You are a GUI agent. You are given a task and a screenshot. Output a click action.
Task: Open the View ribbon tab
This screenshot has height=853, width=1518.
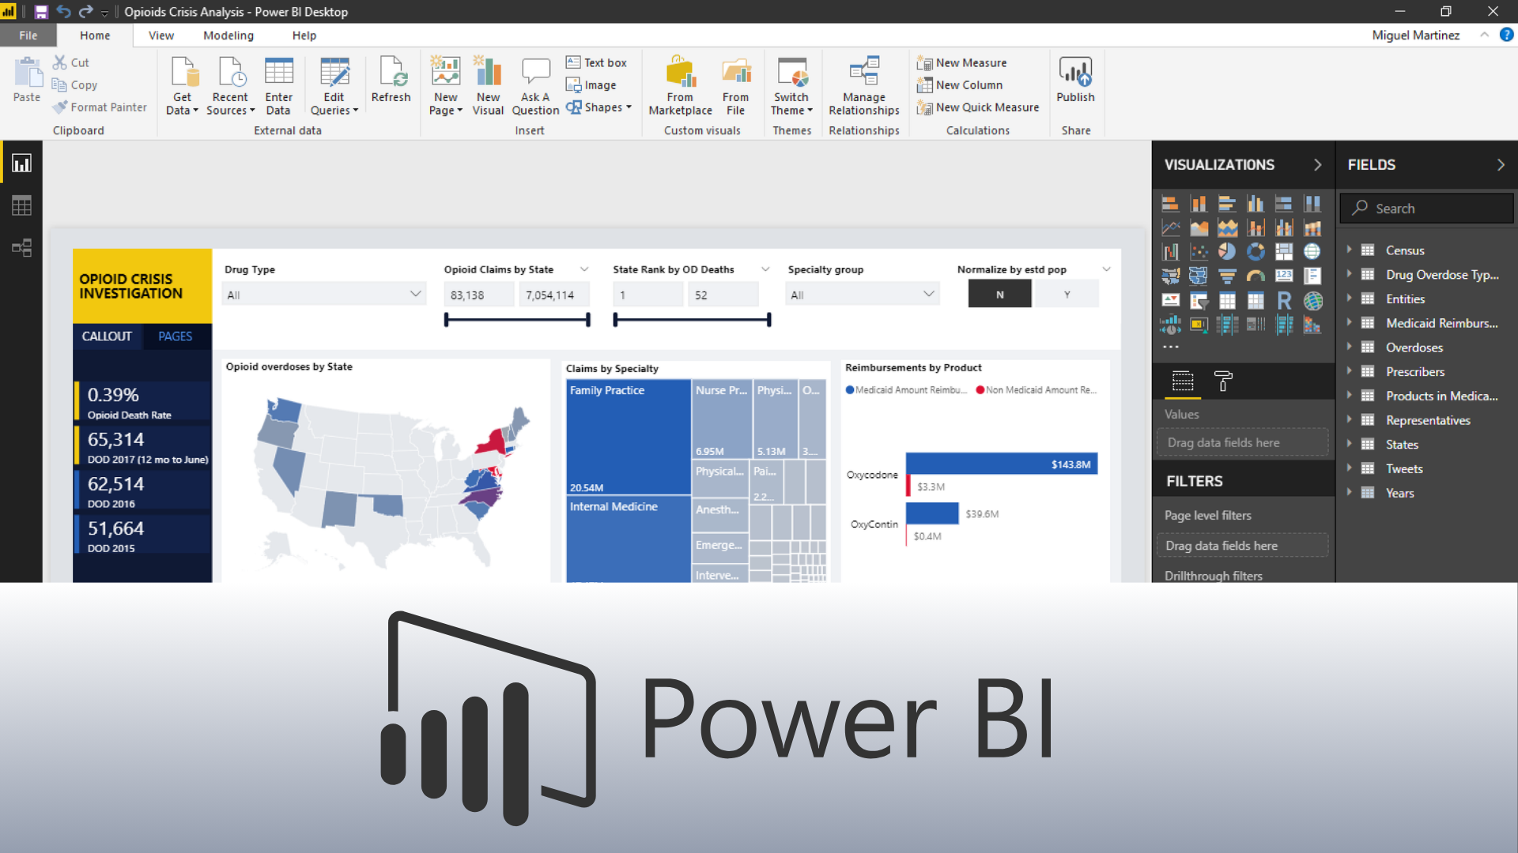click(x=160, y=36)
